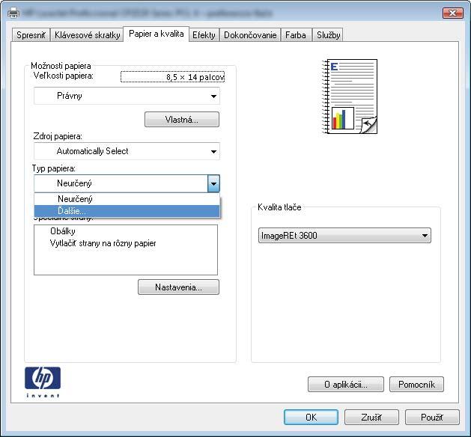Choose Ďalšie... in the paper type list
The width and height of the screenshot is (471, 437).
click(x=127, y=211)
